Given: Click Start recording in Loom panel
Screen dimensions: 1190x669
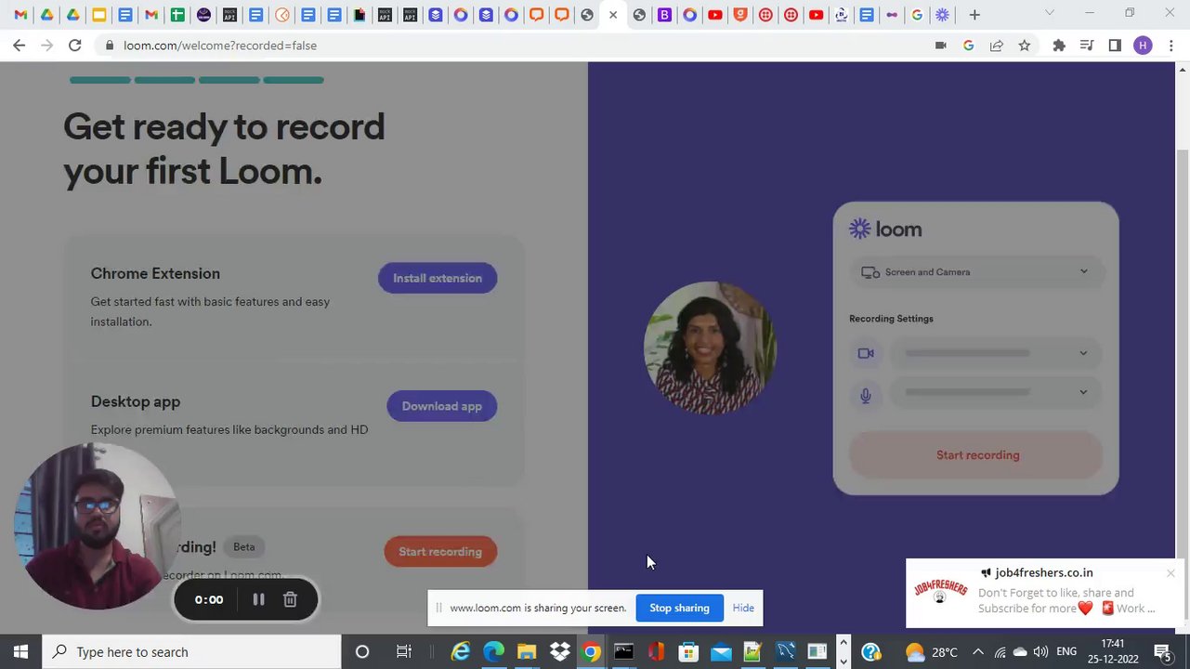Looking at the screenshot, I should tap(977, 455).
